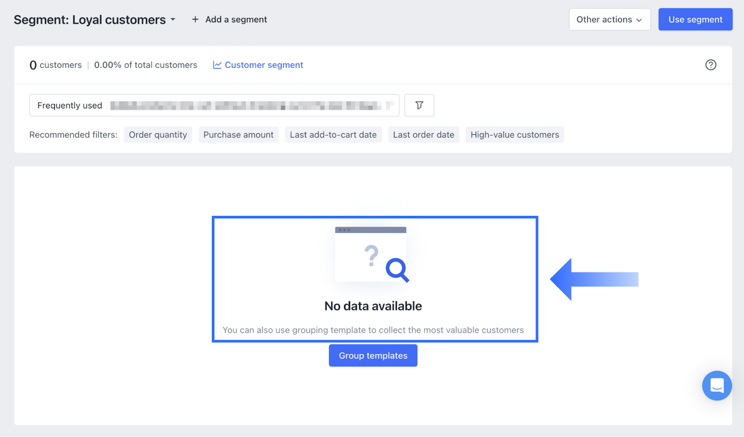Open the chat support bubble
744x437 pixels.
(x=717, y=385)
